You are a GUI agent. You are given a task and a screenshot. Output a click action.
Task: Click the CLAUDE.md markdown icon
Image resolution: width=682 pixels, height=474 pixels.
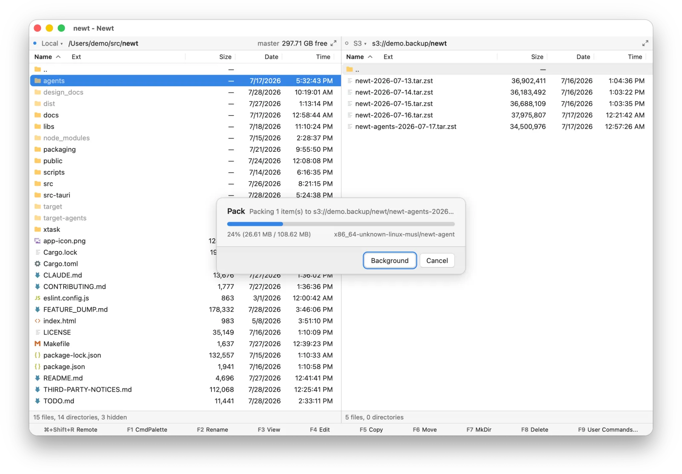38,275
